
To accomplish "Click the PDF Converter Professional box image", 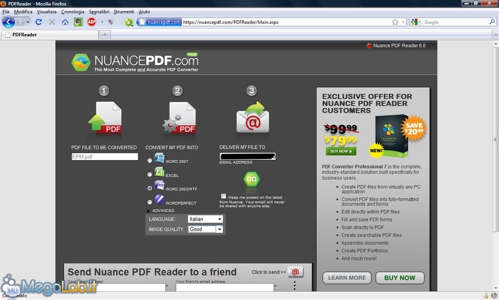I will [x=391, y=136].
